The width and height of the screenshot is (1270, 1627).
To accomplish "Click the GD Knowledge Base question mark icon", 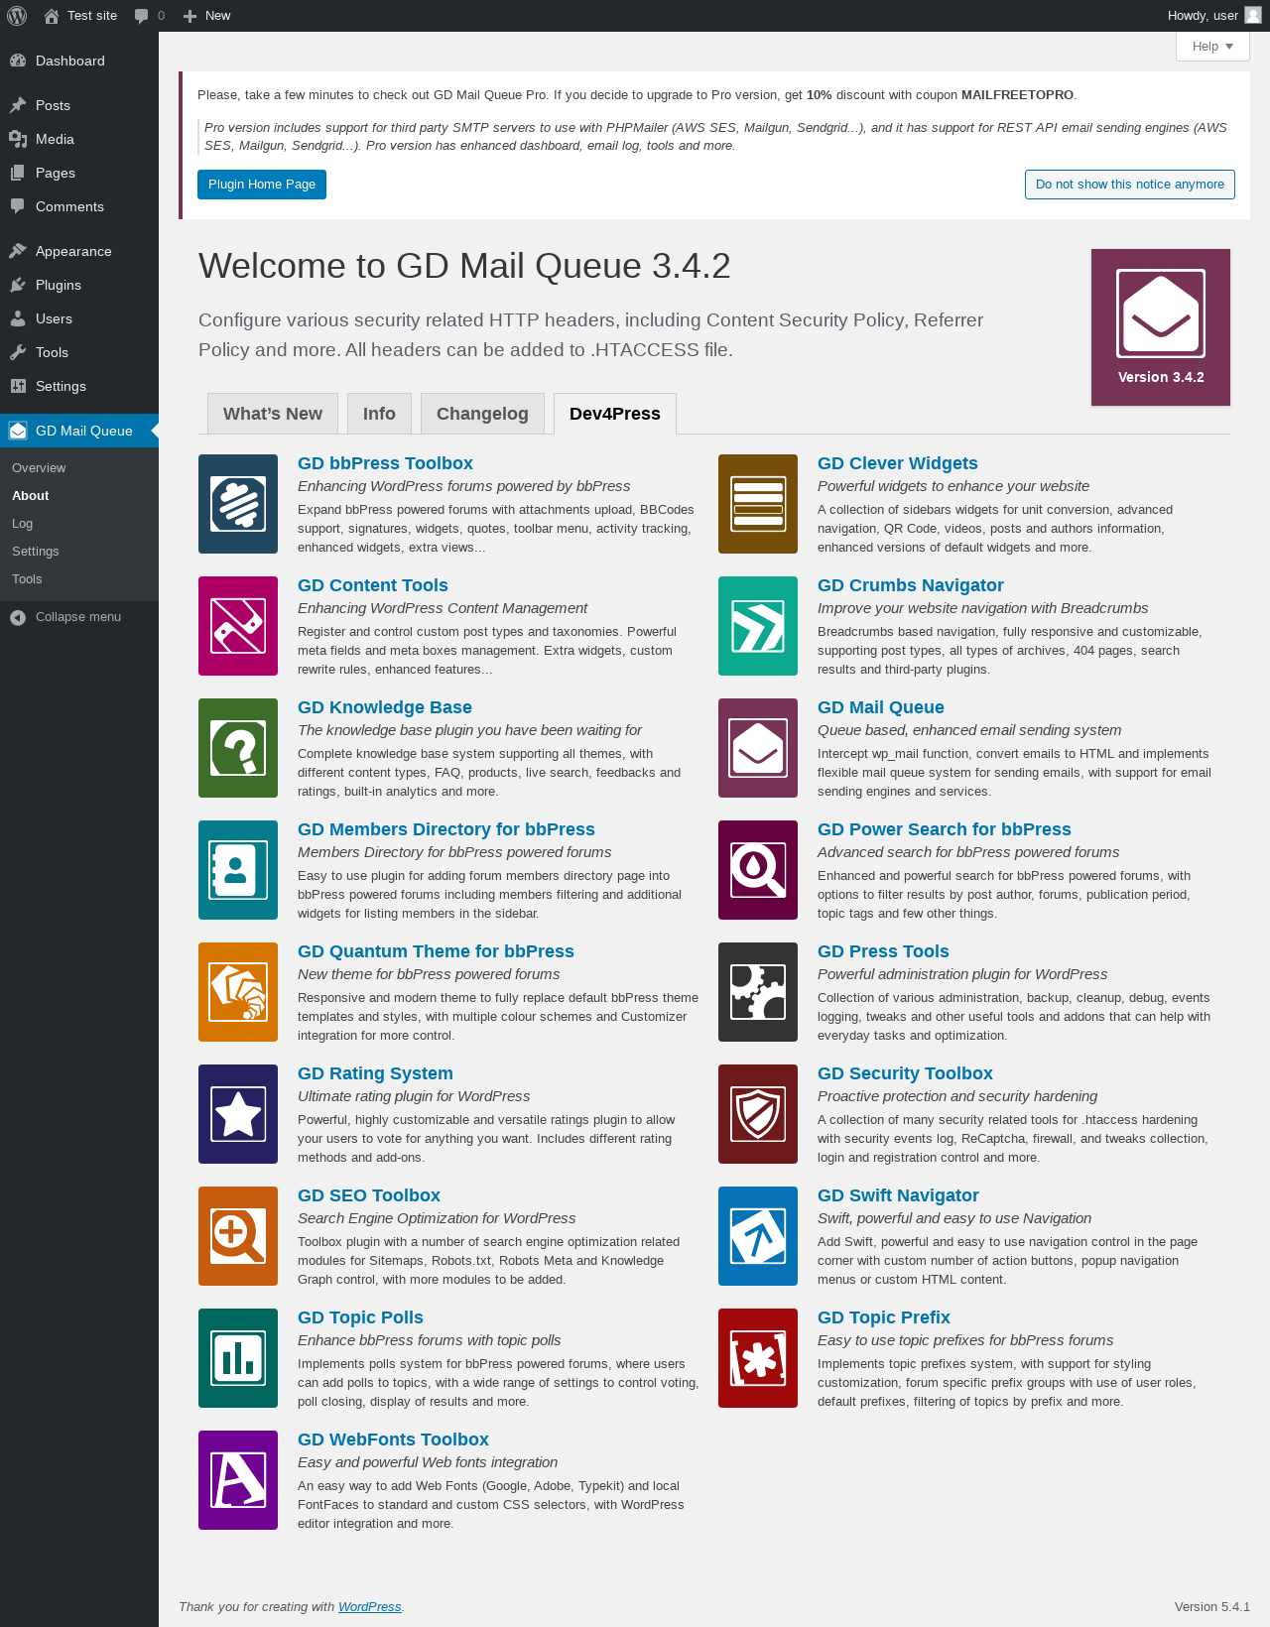I will [238, 748].
